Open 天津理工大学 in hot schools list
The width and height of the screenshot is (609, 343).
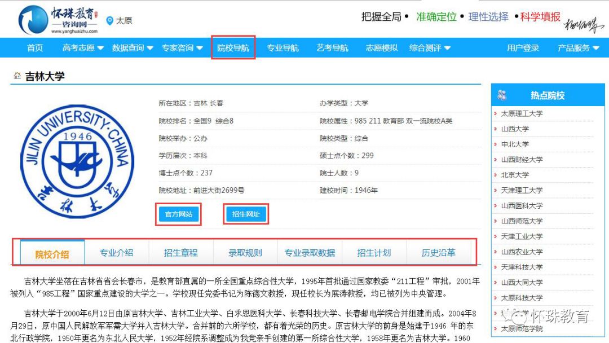tap(522, 190)
